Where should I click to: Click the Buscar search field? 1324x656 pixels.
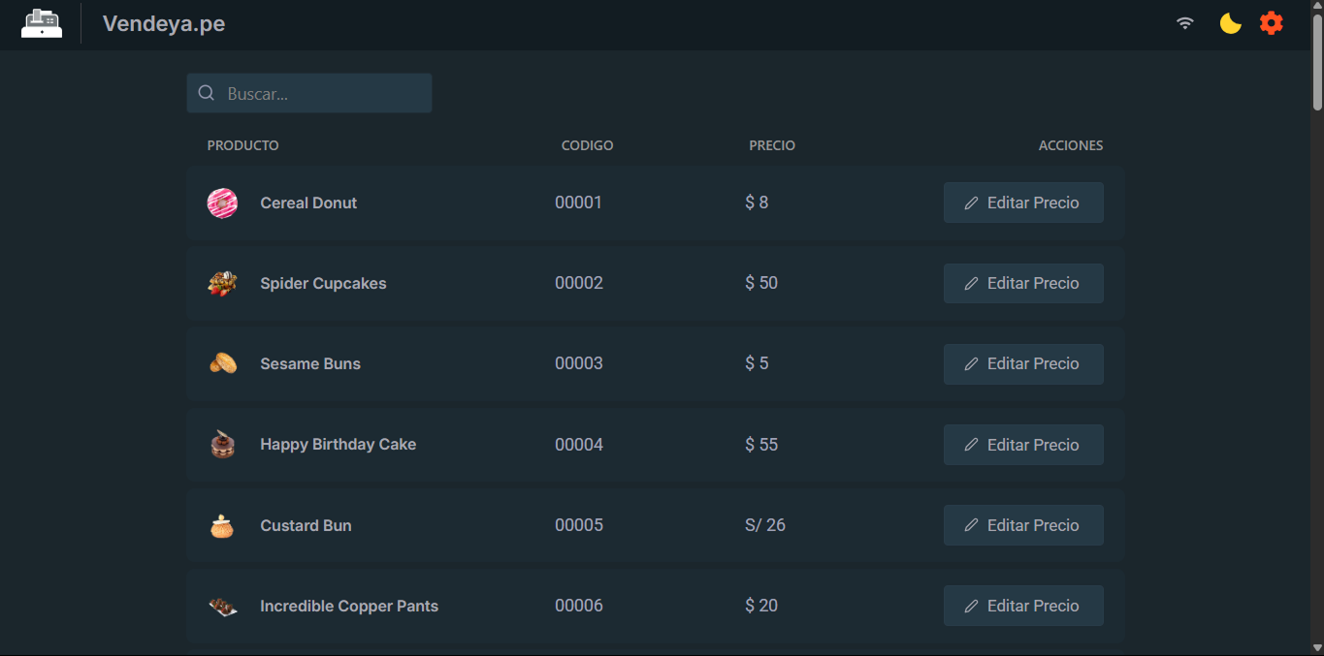pyautogui.click(x=308, y=92)
